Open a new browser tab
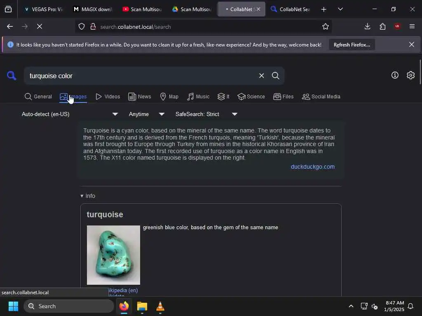The width and height of the screenshot is (422, 316). click(324, 9)
